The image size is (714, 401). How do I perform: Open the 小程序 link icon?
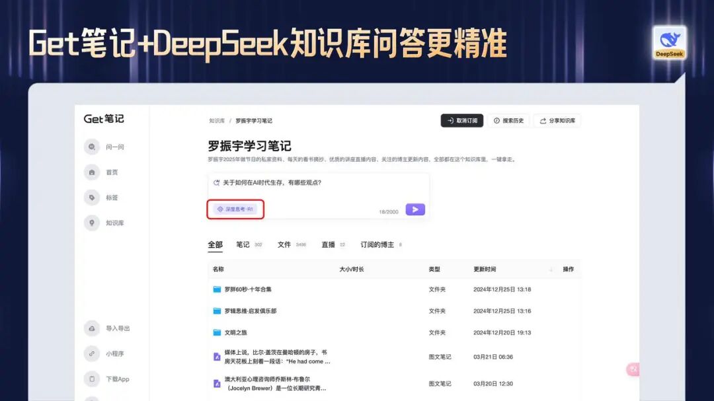coord(91,353)
